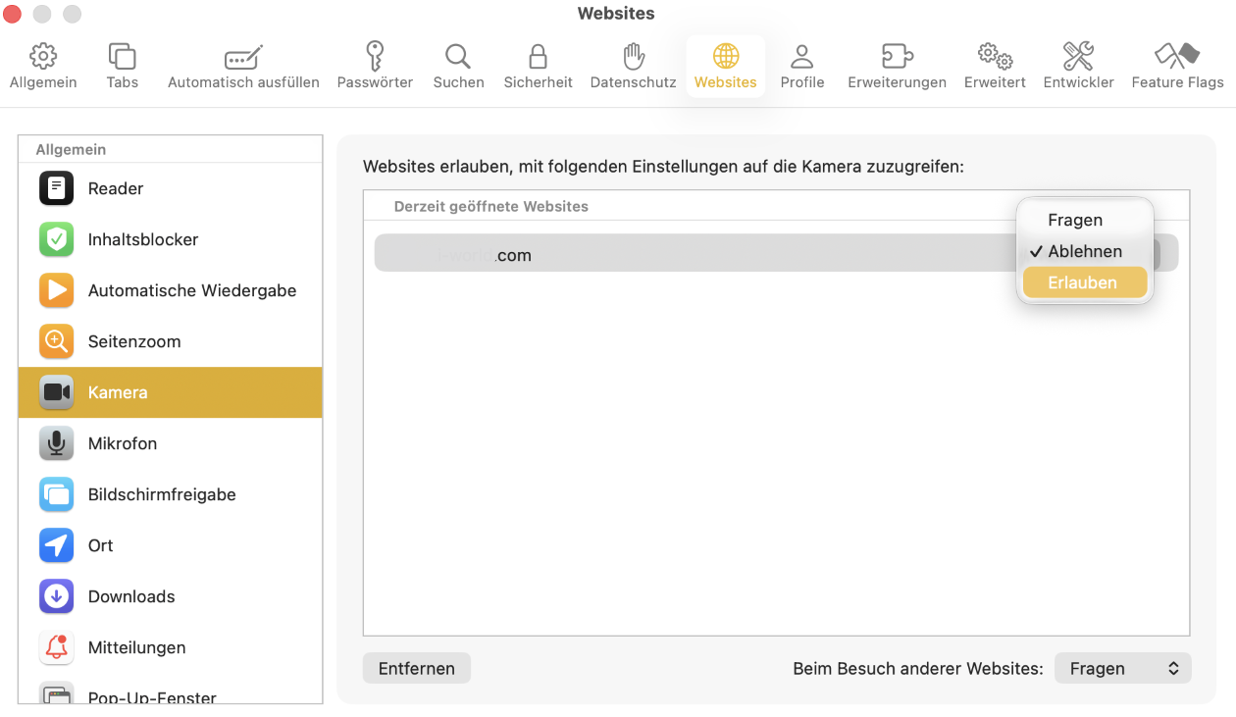This screenshot has height=717, width=1236.
Task: Open 'Beim Besuch anderer Websites' dropdown
Action: (x=1122, y=669)
